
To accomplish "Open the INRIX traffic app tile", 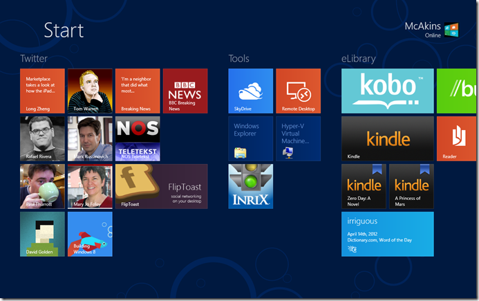I will (x=251, y=186).
